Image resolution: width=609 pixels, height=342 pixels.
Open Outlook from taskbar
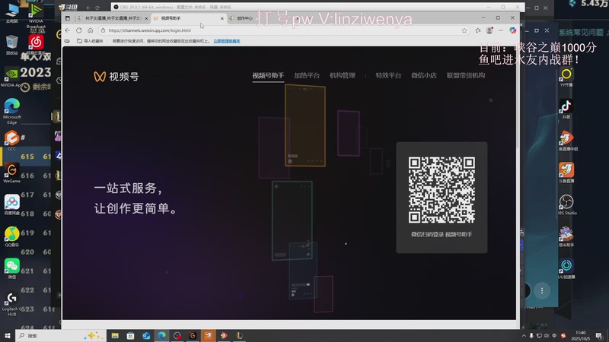146,335
